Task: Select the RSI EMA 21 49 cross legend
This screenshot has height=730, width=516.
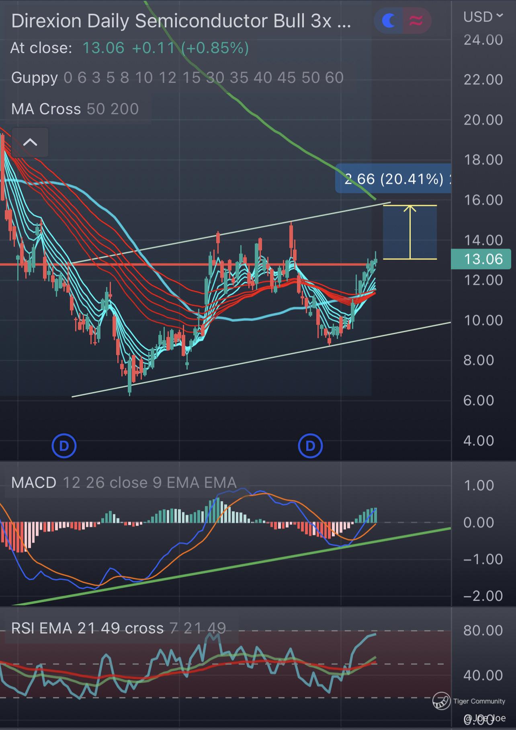Action: click(x=119, y=628)
